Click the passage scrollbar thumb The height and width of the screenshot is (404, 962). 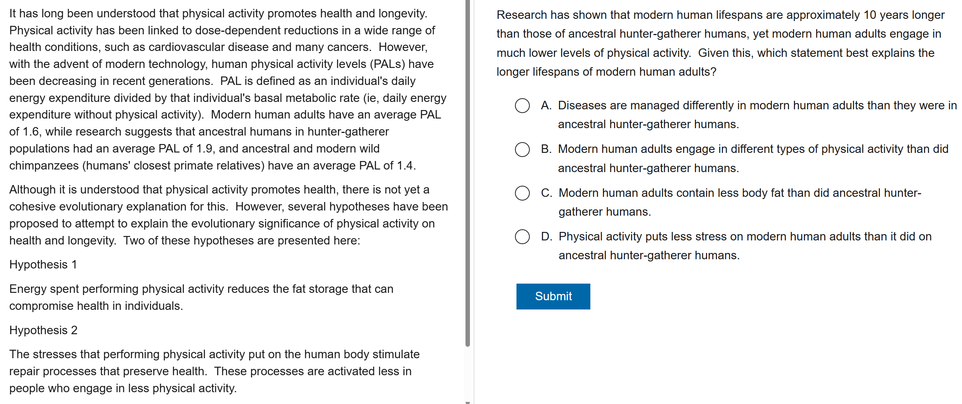(x=468, y=172)
